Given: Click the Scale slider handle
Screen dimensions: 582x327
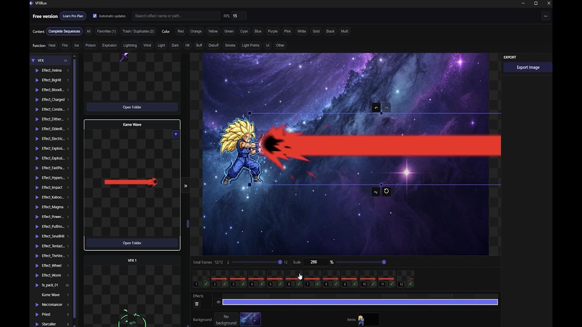Looking at the screenshot, I should (x=384, y=262).
